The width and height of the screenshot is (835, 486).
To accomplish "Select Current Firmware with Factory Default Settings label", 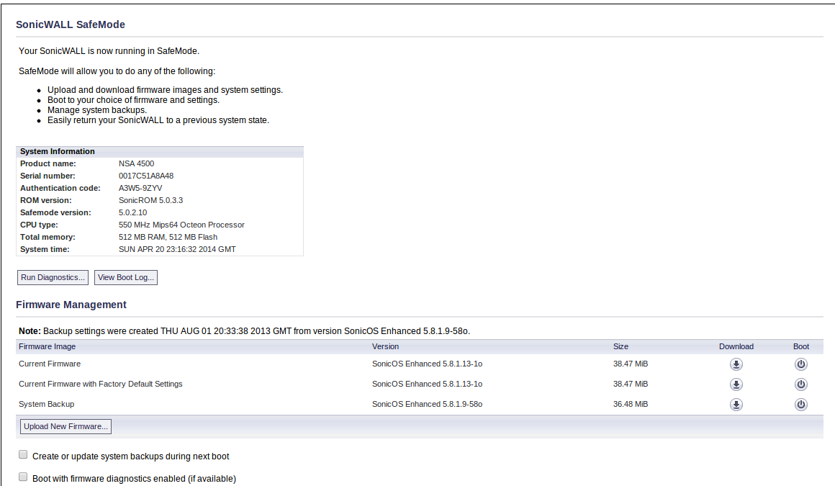I will 101,384.
